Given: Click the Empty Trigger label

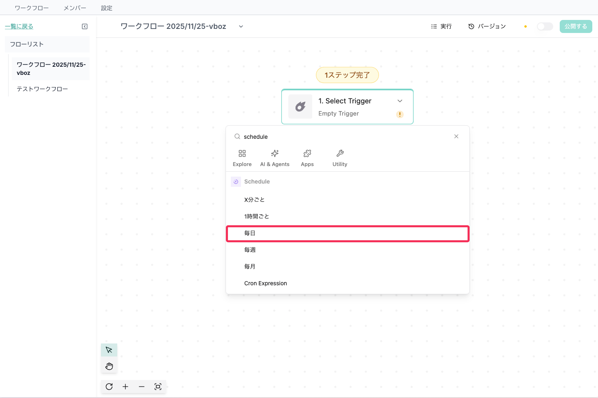Looking at the screenshot, I should click(x=339, y=114).
